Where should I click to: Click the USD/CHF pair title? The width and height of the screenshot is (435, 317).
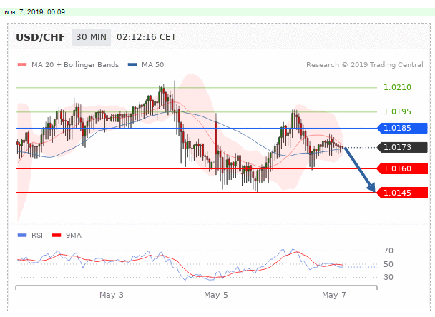41,37
